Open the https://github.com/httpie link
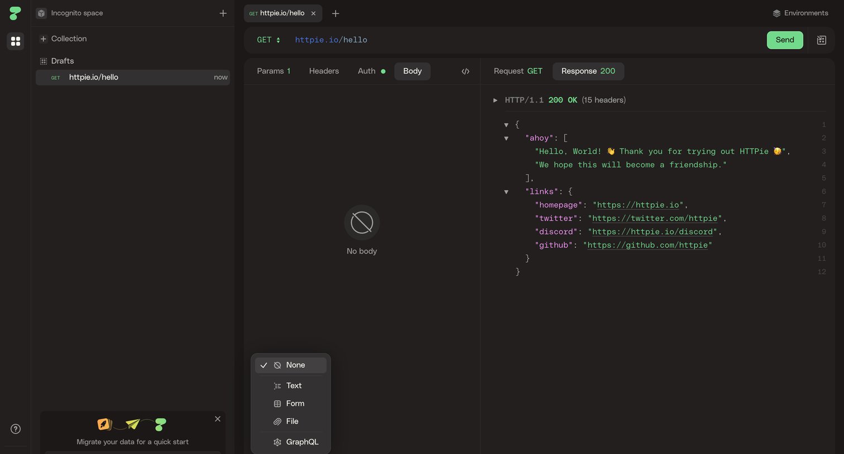 pyautogui.click(x=648, y=245)
